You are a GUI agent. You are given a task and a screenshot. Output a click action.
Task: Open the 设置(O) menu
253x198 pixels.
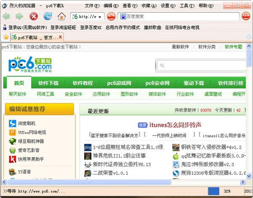[x=168, y=6]
